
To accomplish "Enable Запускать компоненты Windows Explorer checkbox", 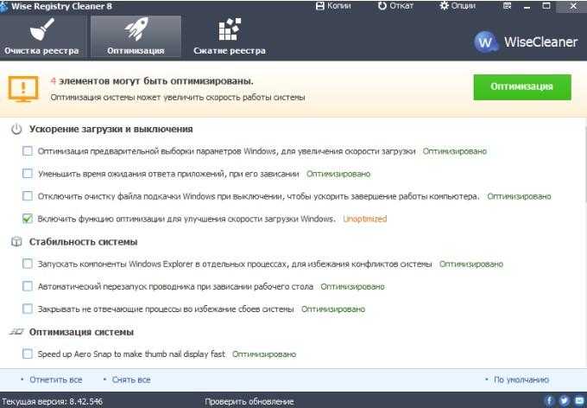I will (x=28, y=264).
